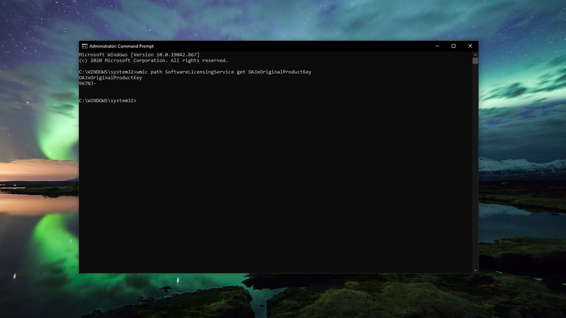The width and height of the screenshot is (566, 318).
Task: Click the 'Microsoft Windows [Version 10.0.19042.867]' line
Action: (139, 55)
